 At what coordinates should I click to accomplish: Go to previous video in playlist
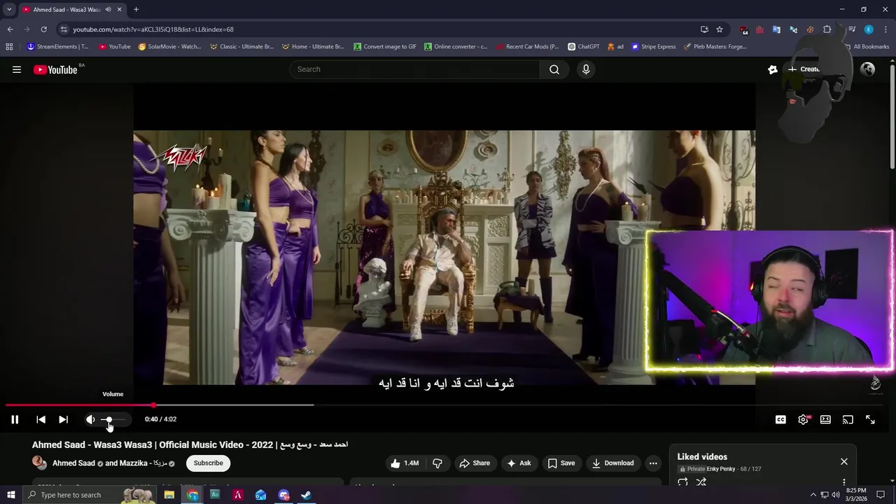(41, 419)
